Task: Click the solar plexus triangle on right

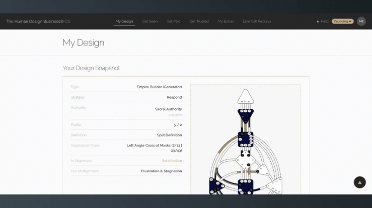Action: [x=276, y=186]
